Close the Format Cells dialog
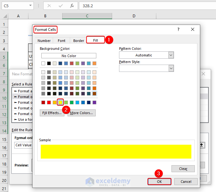This screenshot has width=216, height=192. pos(193,29)
